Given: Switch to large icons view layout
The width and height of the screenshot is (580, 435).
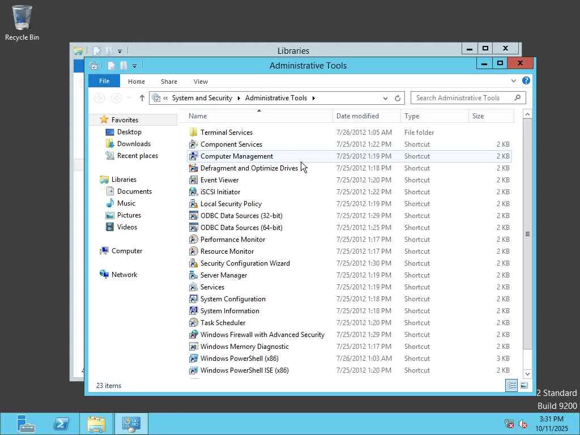Looking at the screenshot, I should [x=524, y=385].
